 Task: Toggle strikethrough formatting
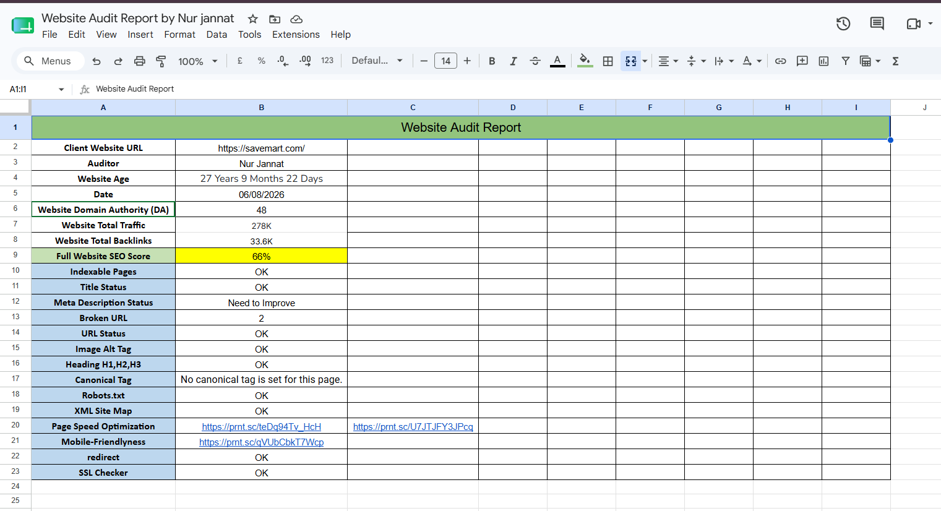coord(535,61)
